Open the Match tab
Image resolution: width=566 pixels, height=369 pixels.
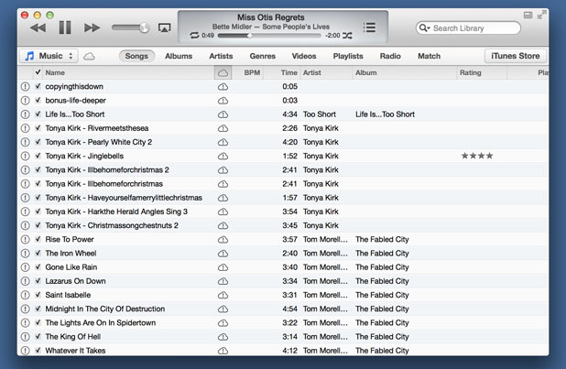[x=430, y=56]
